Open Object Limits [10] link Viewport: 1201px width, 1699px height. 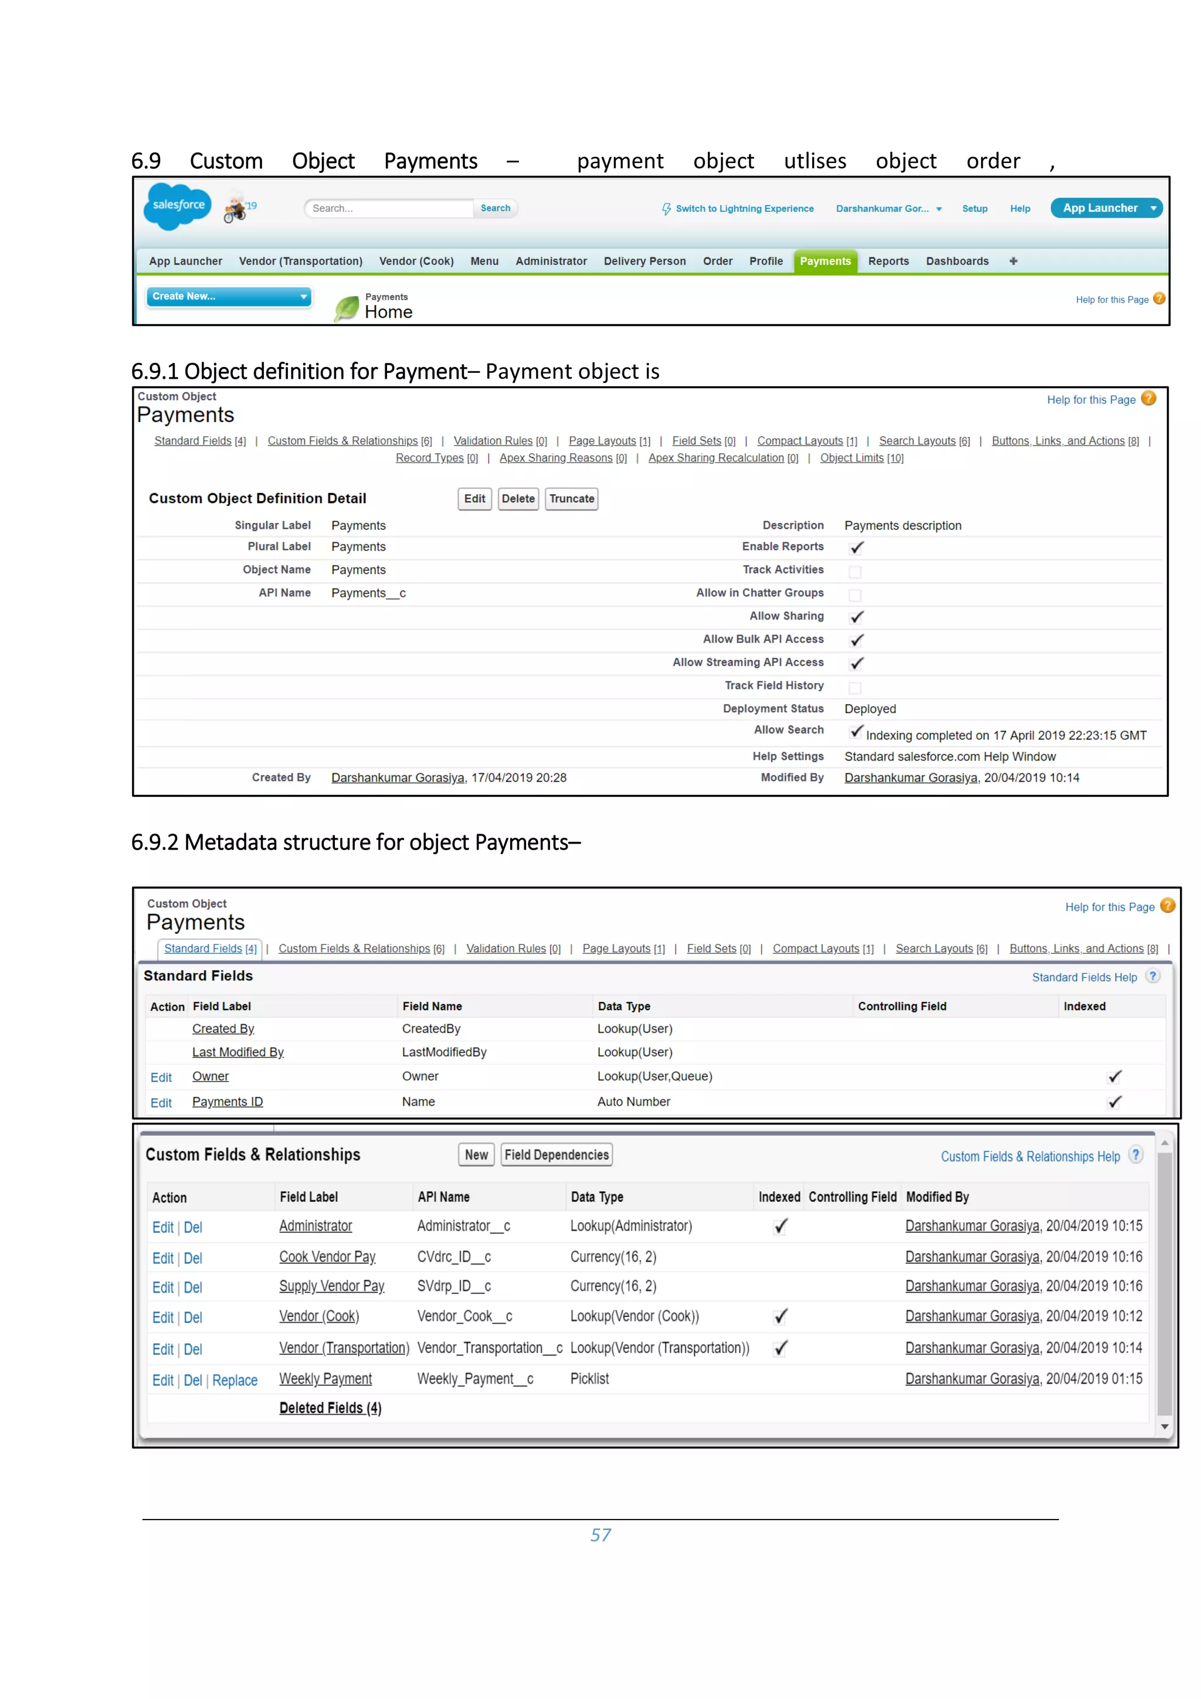coord(861,458)
